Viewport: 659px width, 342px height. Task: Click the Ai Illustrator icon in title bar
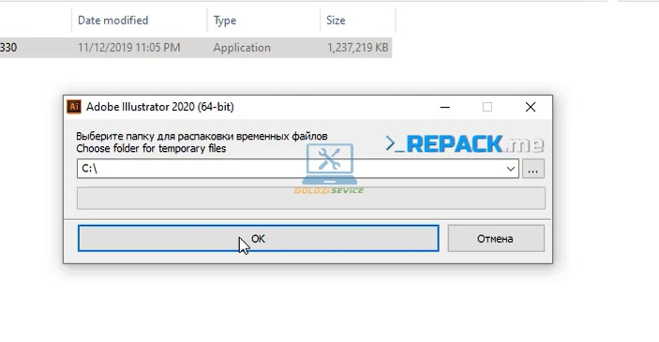pyautogui.click(x=74, y=107)
